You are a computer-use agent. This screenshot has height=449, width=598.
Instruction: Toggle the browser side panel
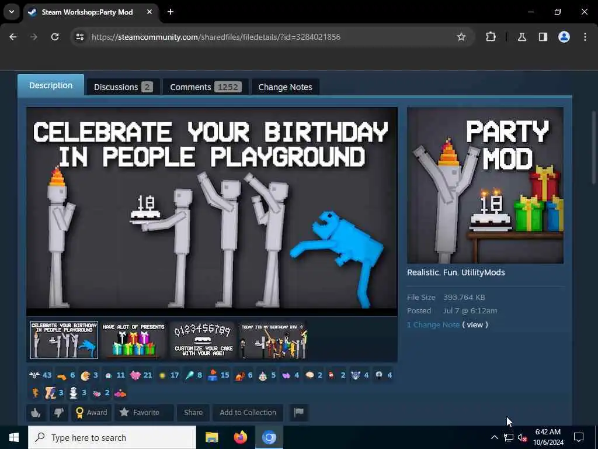[543, 37]
